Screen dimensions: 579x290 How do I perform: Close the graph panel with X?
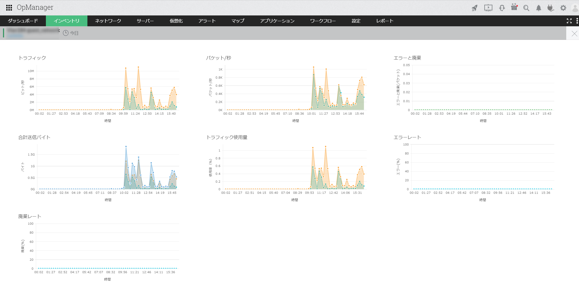click(574, 33)
